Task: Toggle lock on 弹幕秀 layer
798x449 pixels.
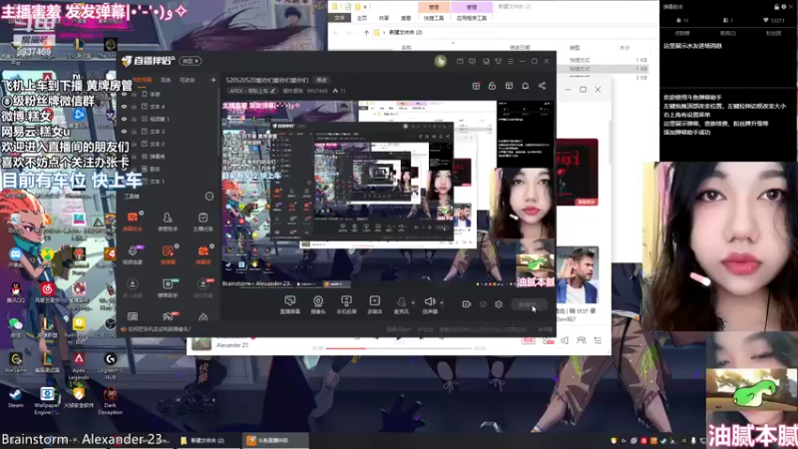Action: point(135,157)
